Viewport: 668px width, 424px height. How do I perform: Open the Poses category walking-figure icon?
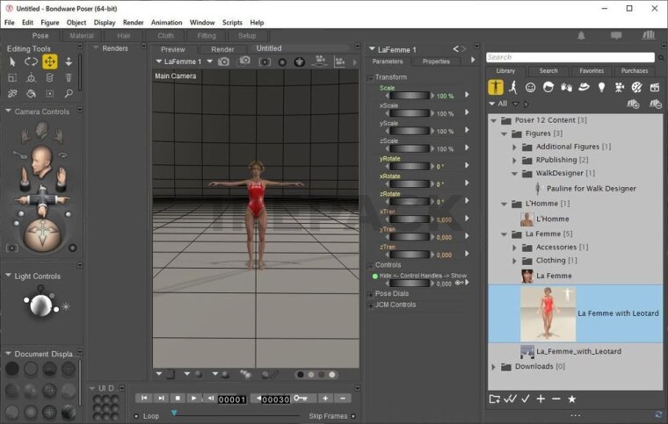pyautogui.click(x=512, y=88)
